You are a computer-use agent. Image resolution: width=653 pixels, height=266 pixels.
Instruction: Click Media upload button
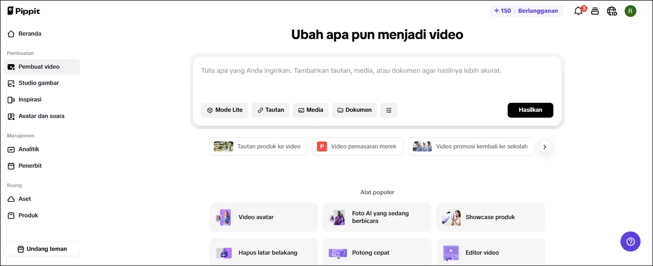(x=311, y=110)
